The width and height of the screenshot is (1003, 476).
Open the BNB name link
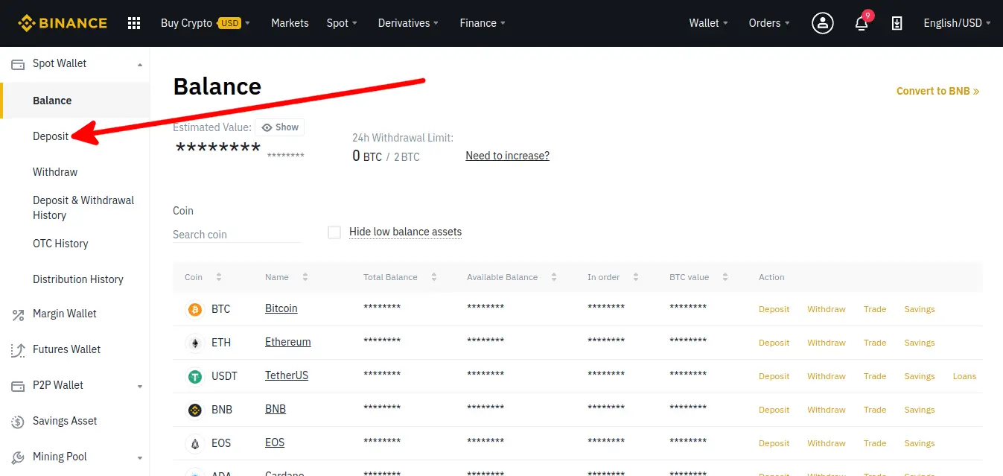[x=276, y=409]
